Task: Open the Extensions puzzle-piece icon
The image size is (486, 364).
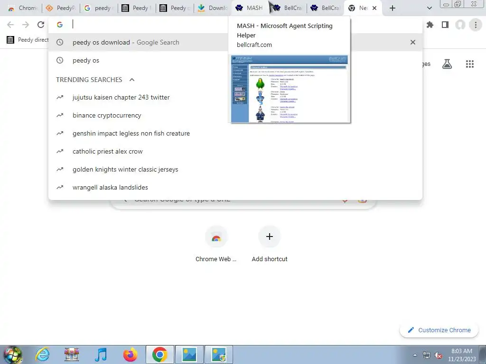Action: click(x=430, y=25)
